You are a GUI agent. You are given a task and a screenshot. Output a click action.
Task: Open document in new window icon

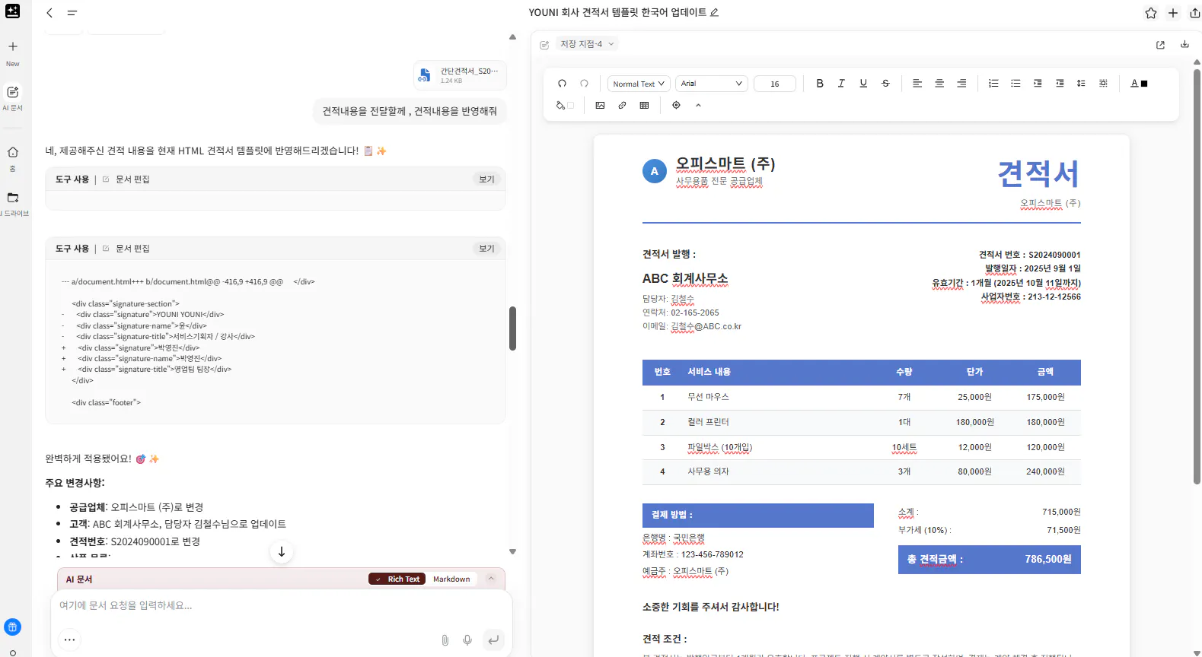pyautogui.click(x=1160, y=45)
